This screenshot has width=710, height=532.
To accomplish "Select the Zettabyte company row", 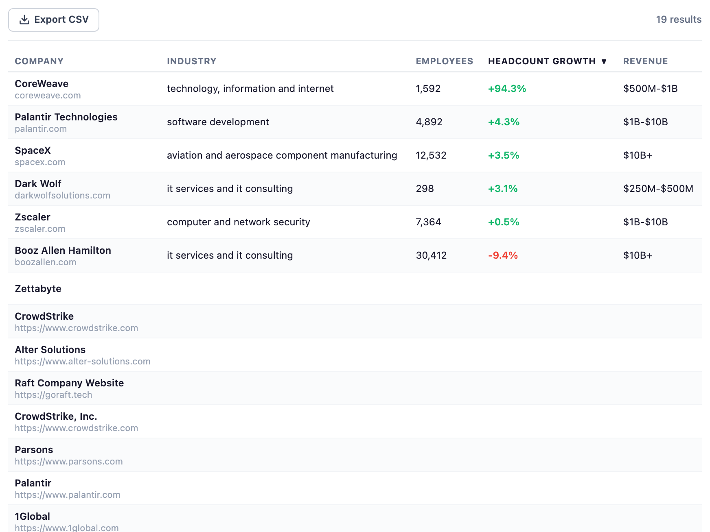I will [x=38, y=289].
